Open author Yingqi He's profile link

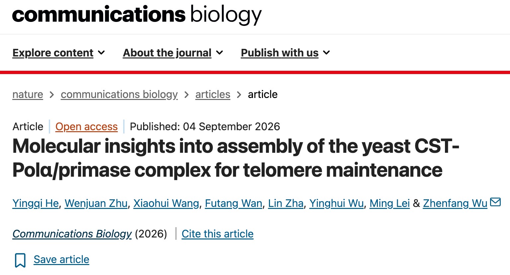tap(36, 203)
